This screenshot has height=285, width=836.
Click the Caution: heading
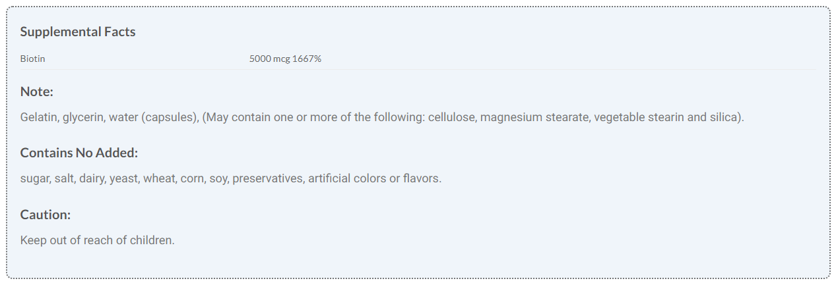pos(45,215)
